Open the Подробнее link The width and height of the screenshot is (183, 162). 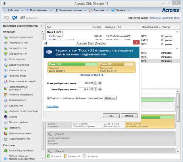[52, 107]
